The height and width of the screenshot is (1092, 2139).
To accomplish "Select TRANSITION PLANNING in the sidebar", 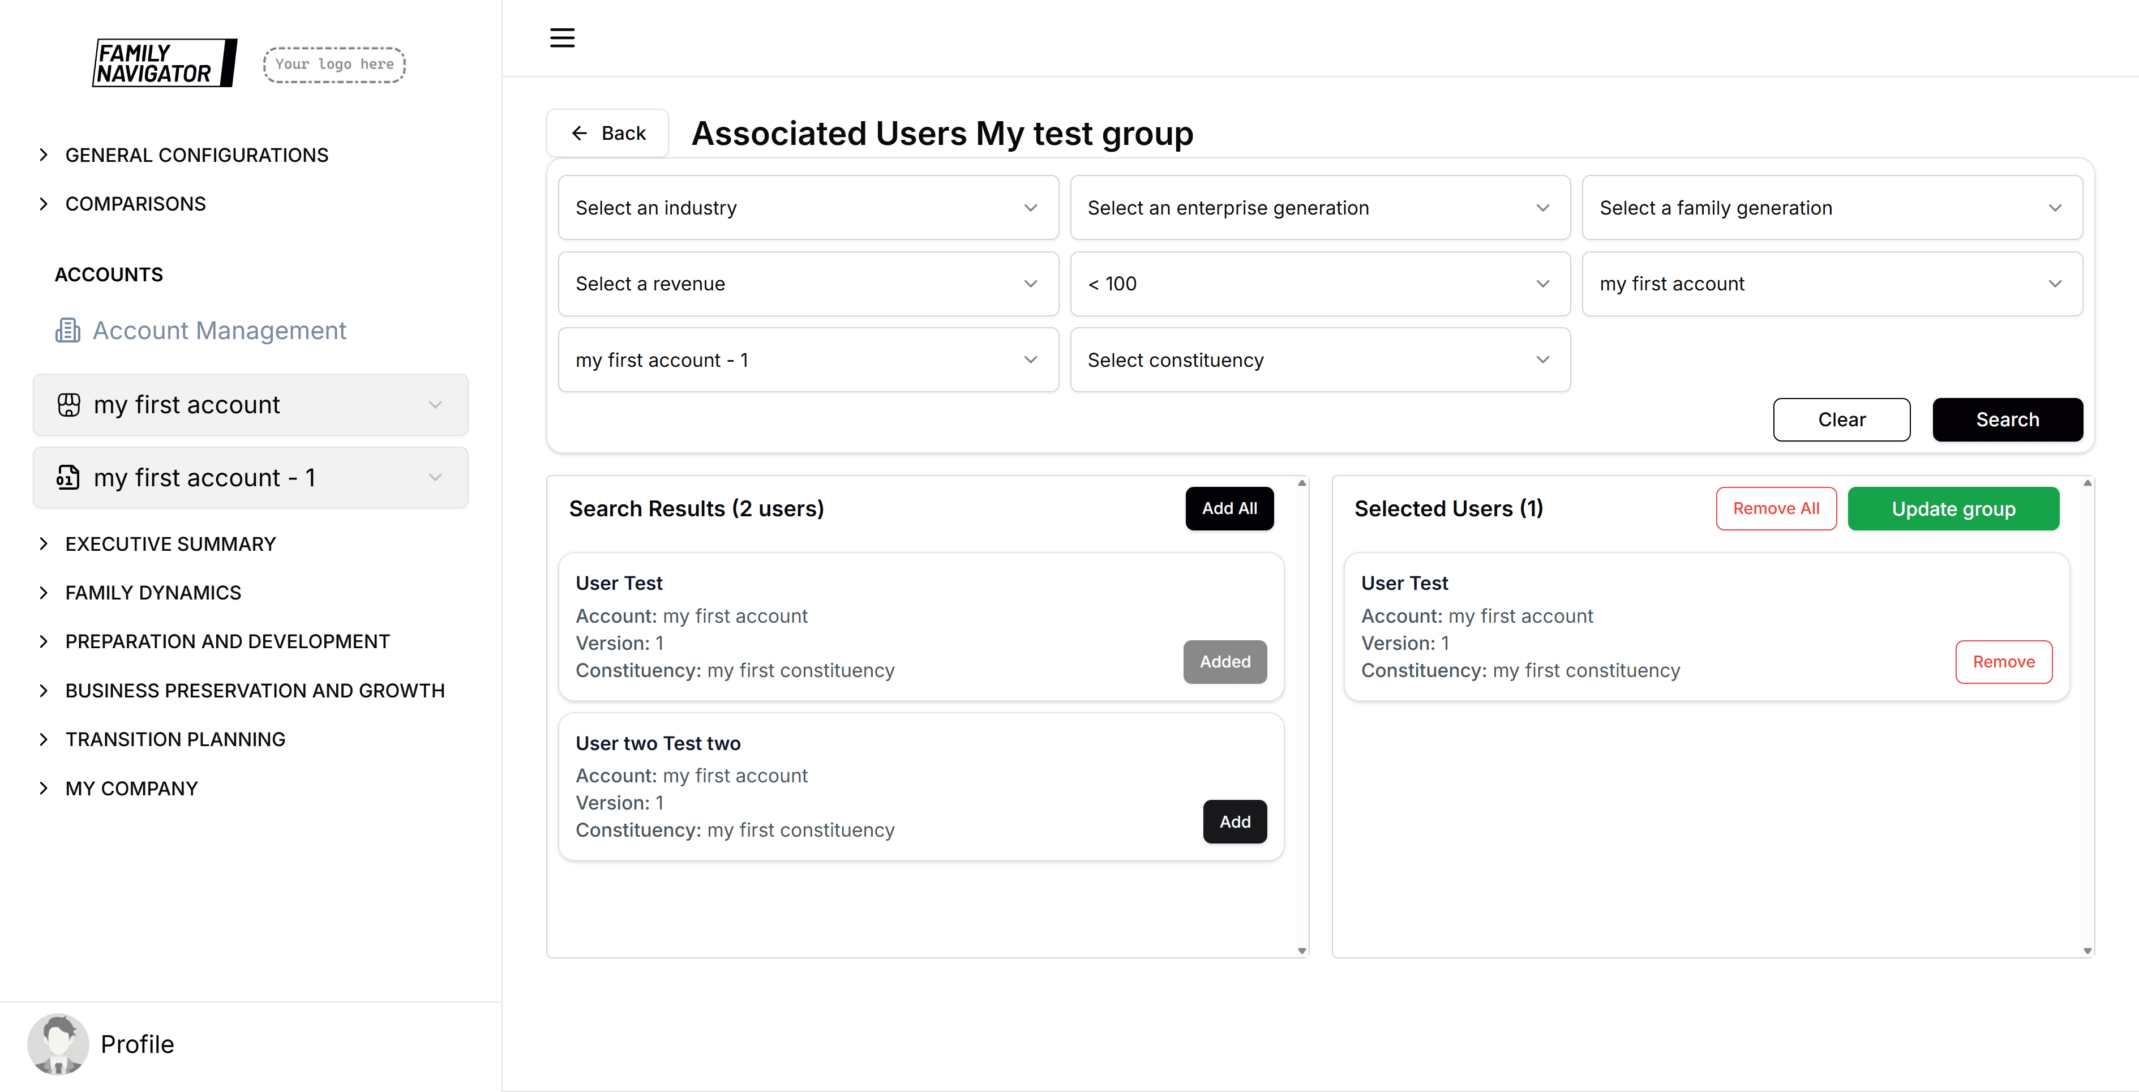I will (175, 738).
